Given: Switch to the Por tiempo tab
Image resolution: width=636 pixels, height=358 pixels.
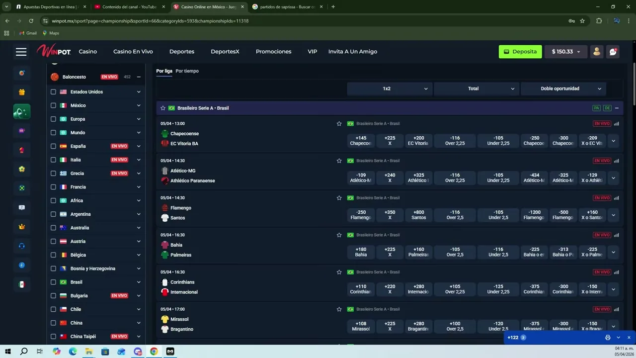Looking at the screenshot, I should 187,71.
